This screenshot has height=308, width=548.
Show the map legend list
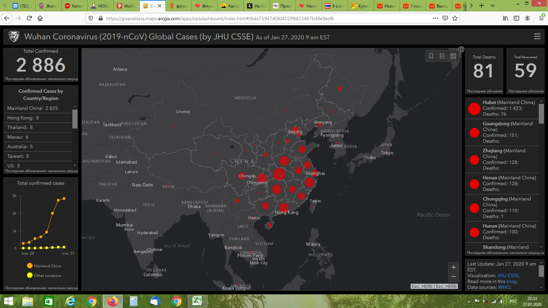coord(442,56)
